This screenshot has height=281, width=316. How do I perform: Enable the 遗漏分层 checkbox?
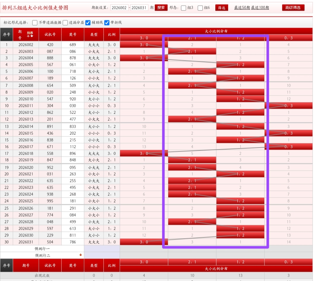pyautogui.click(x=65, y=23)
